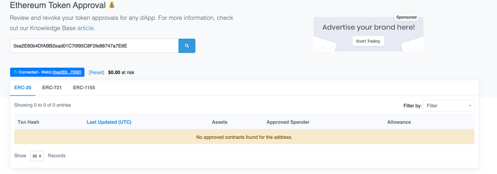The height and width of the screenshot is (174, 497).
Task: Select the ERC-20 tab
Action: coord(23,88)
